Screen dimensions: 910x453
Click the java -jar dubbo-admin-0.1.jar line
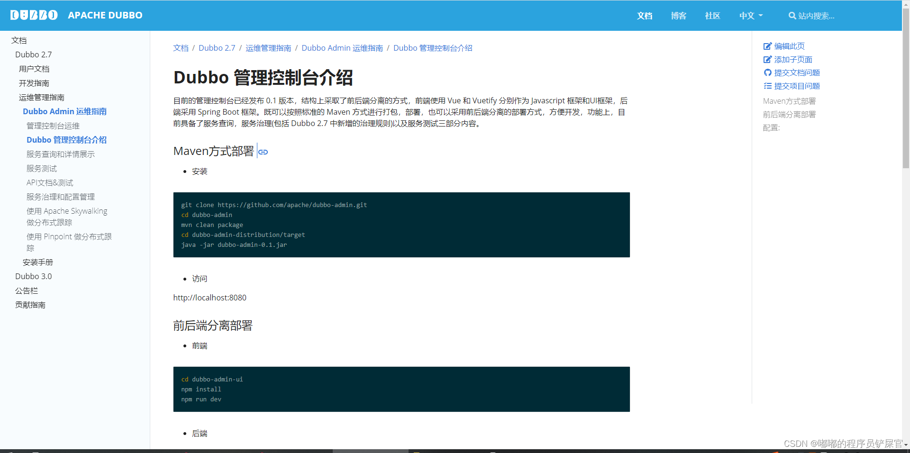pos(234,245)
